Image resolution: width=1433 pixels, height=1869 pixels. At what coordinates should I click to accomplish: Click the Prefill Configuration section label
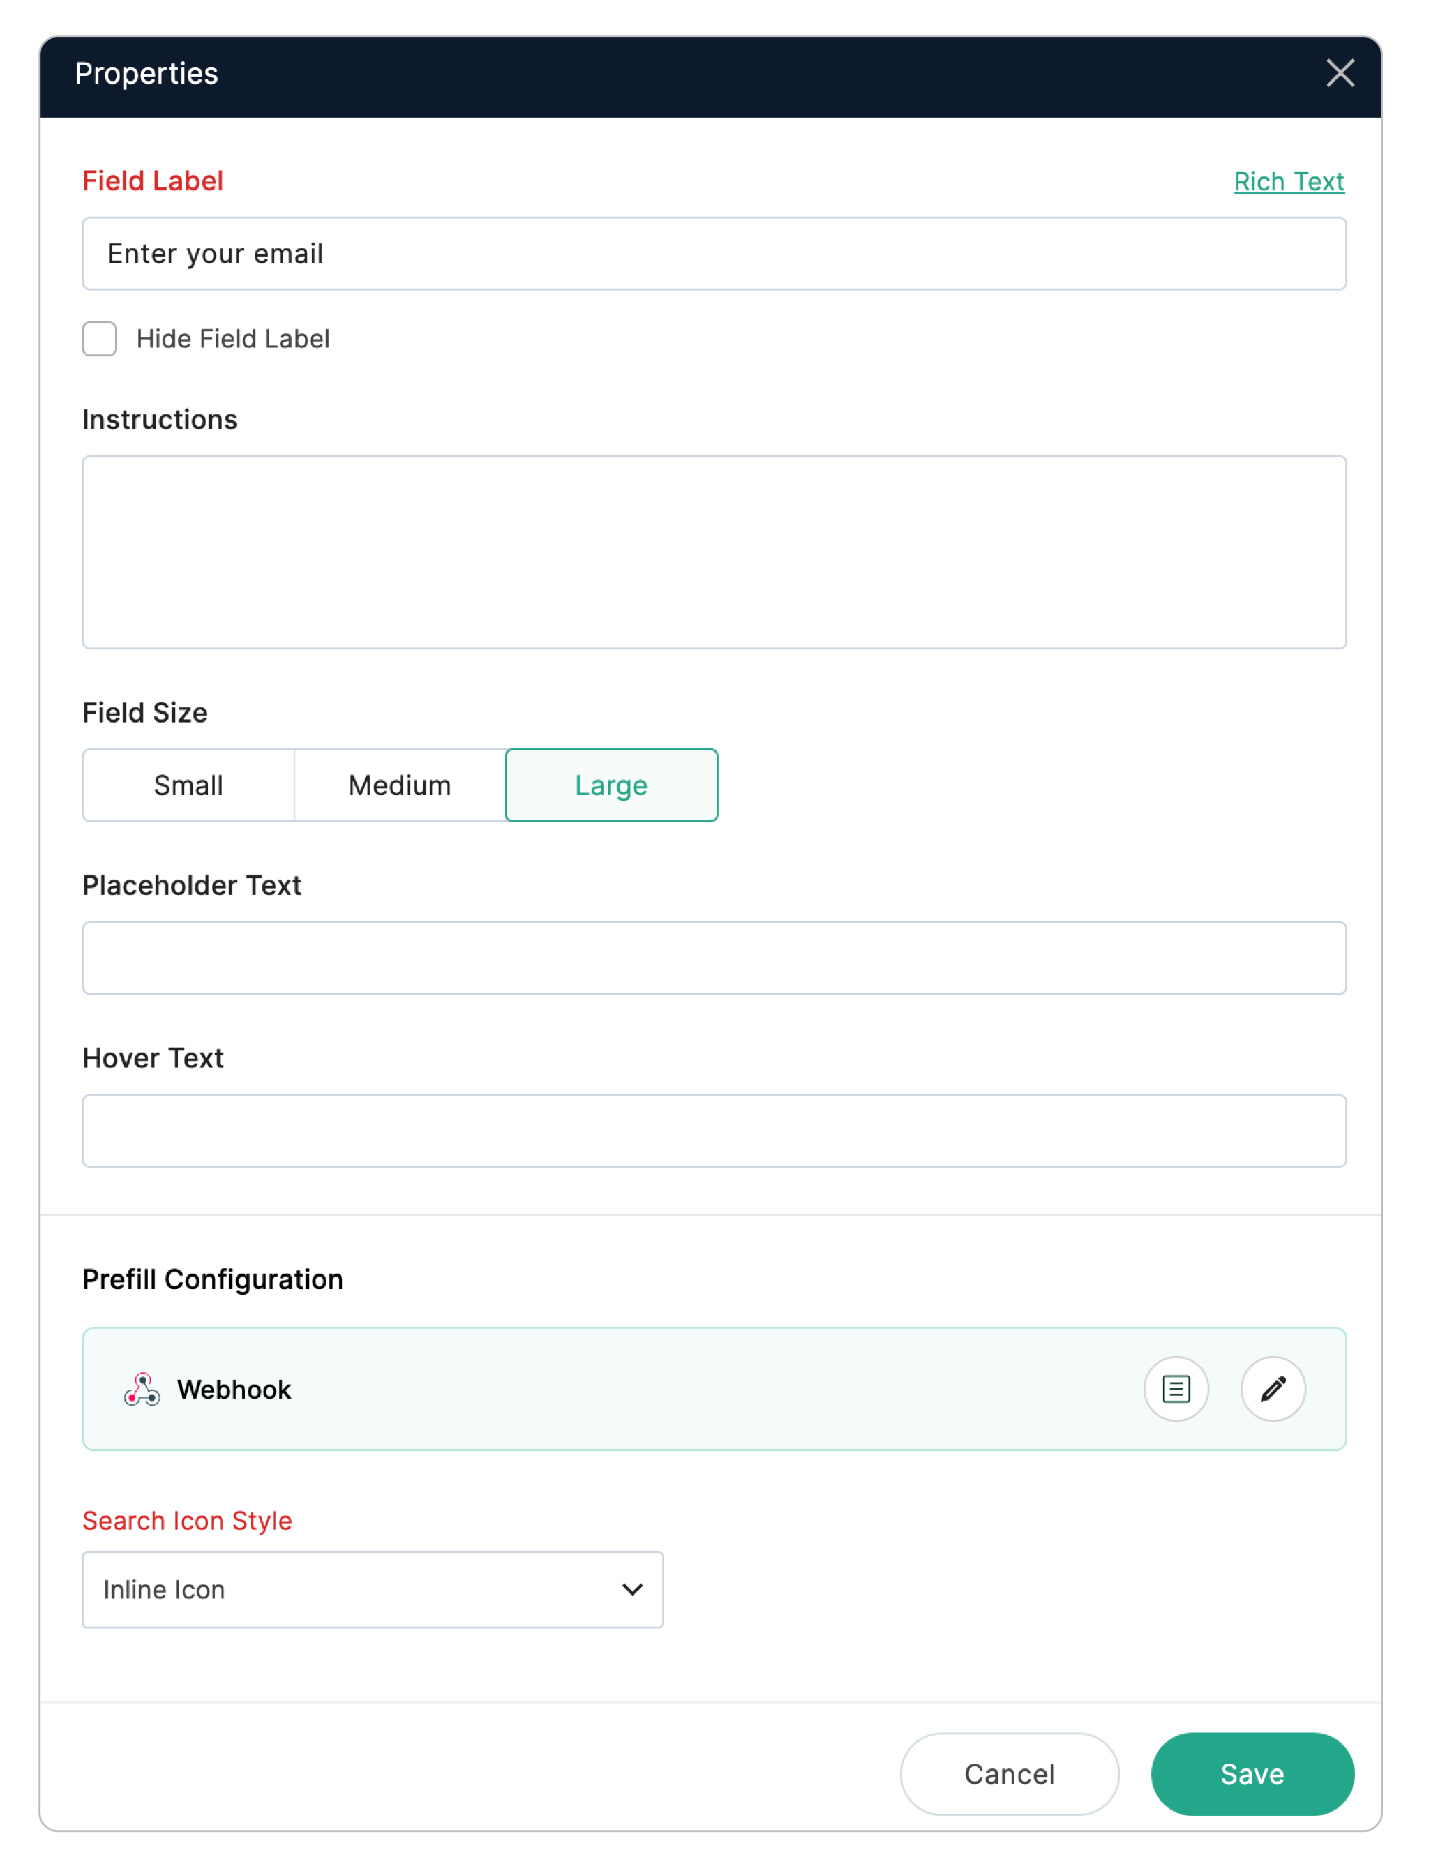212,1280
